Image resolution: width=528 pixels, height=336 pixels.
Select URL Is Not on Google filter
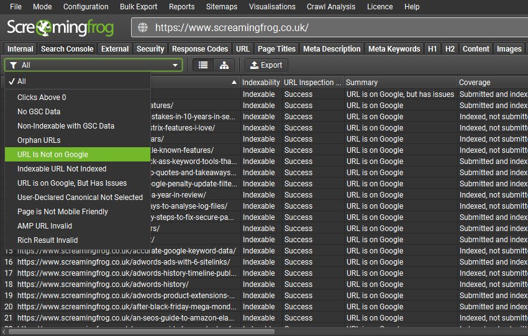click(x=78, y=154)
